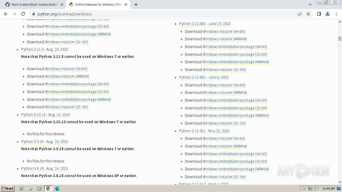
Task: Go forward to the next page
Action: (14, 14)
